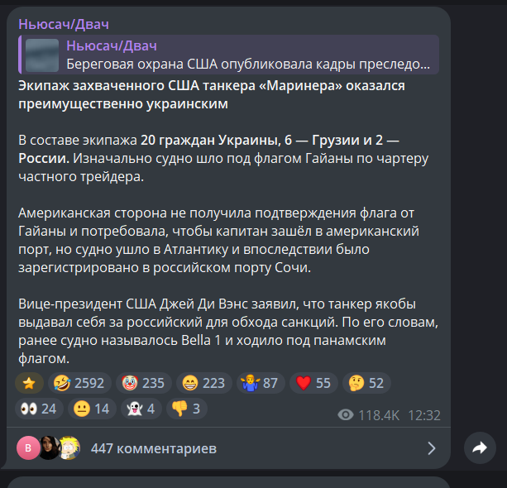Select the red heart reaction 55
507x488 pixels.
tap(313, 383)
